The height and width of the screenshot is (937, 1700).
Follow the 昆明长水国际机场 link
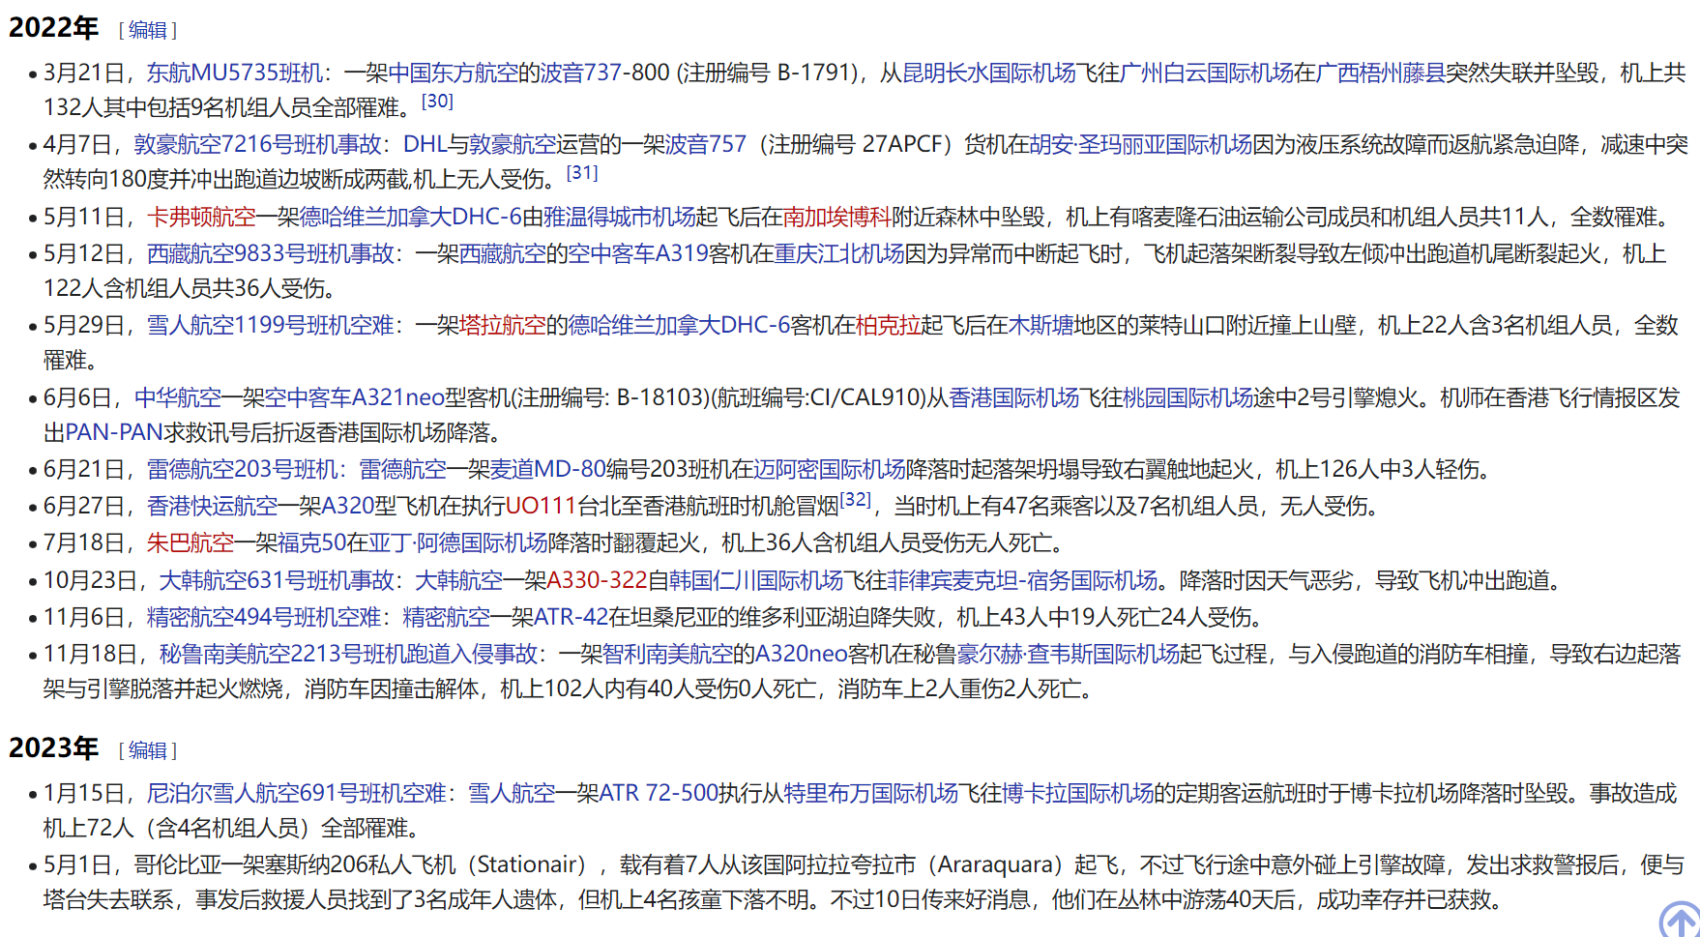tap(988, 73)
